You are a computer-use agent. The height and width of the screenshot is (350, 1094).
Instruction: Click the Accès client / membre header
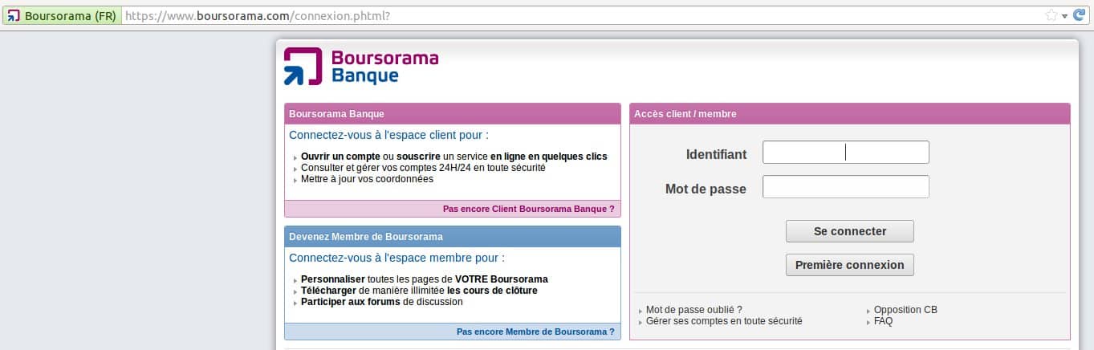click(x=849, y=114)
